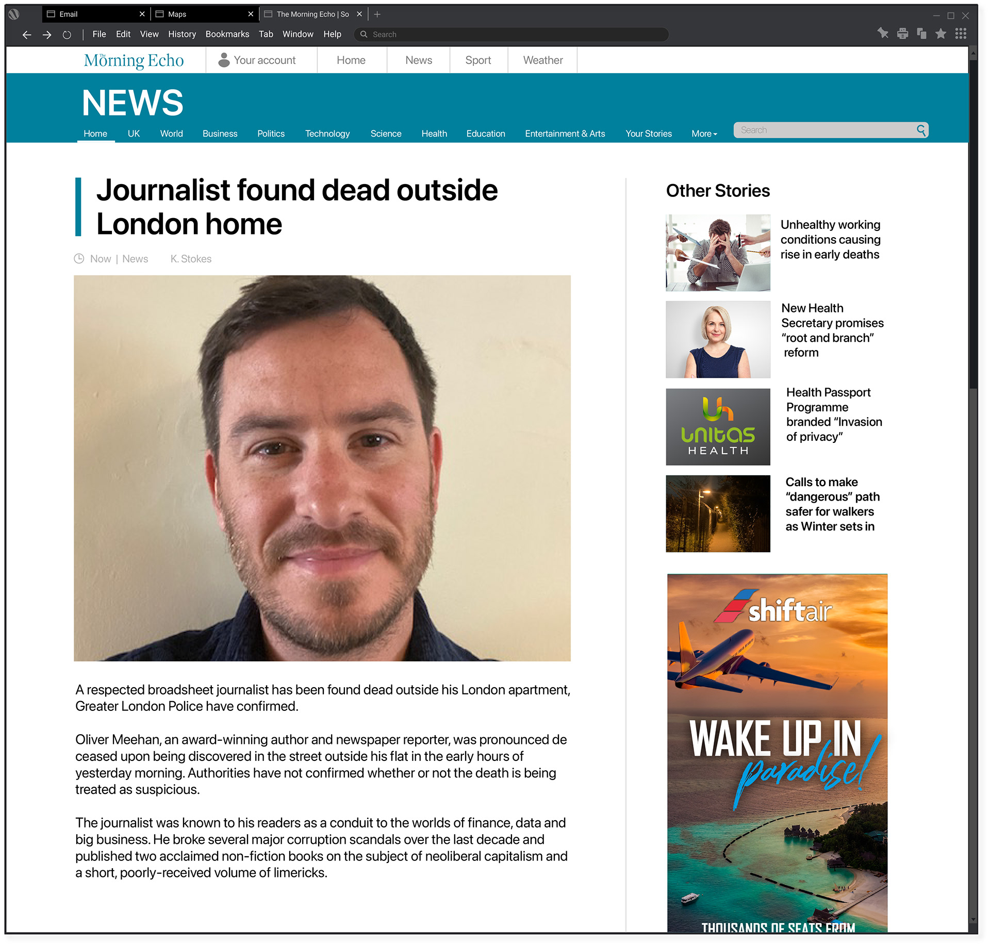This screenshot has width=990, height=946.
Task: Open the Politics news category
Action: [271, 134]
